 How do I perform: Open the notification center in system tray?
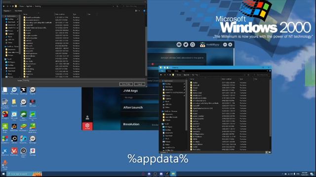pyautogui.click(x=312, y=174)
